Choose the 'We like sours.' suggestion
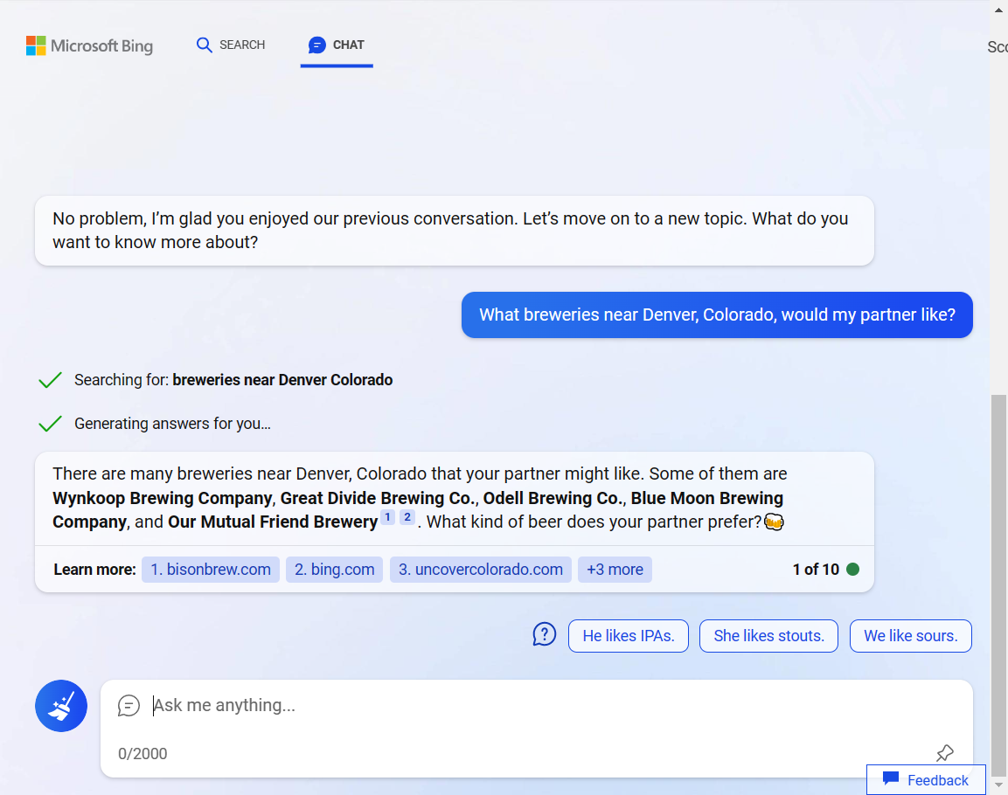Viewport: 1008px width, 795px height. coord(910,635)
